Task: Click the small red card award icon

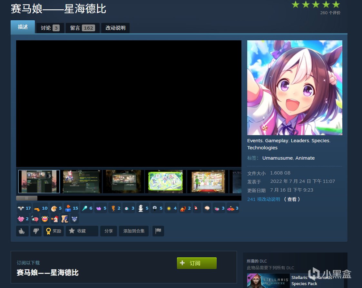Action: pos(197,208)
